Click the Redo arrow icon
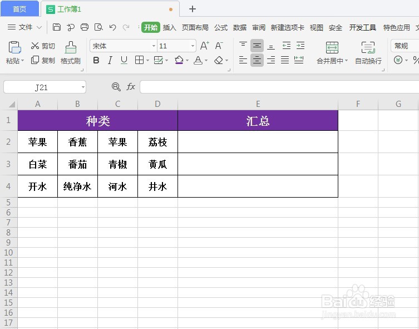Screen dimensions: 419x329 [x=126, y=27]
